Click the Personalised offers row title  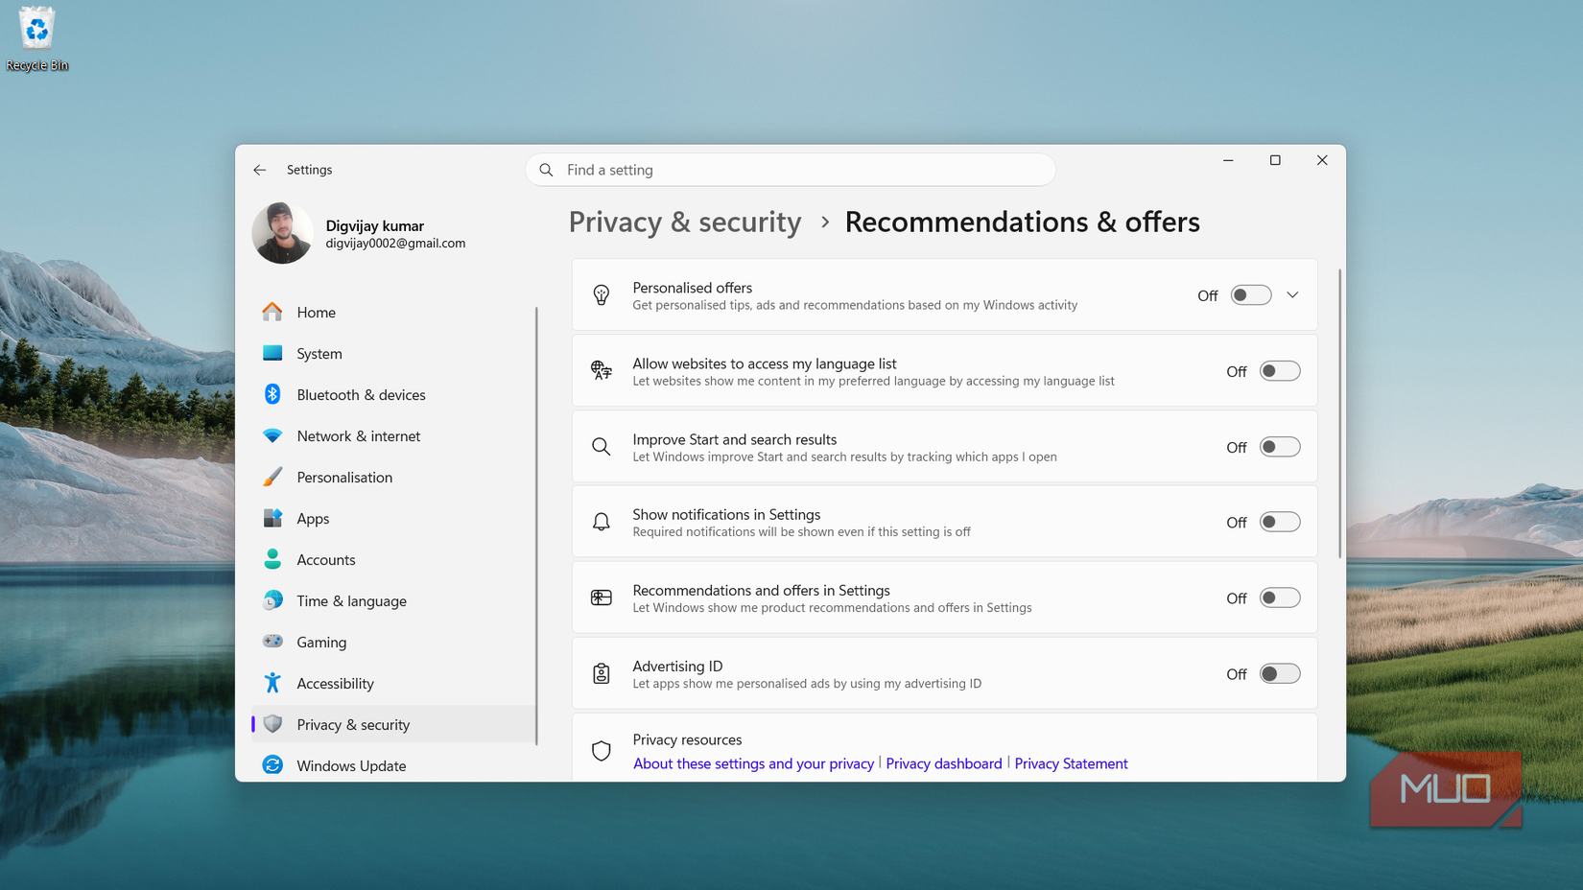tap(692, 288)
